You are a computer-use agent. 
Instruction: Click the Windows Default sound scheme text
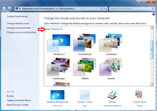point(112,106)
